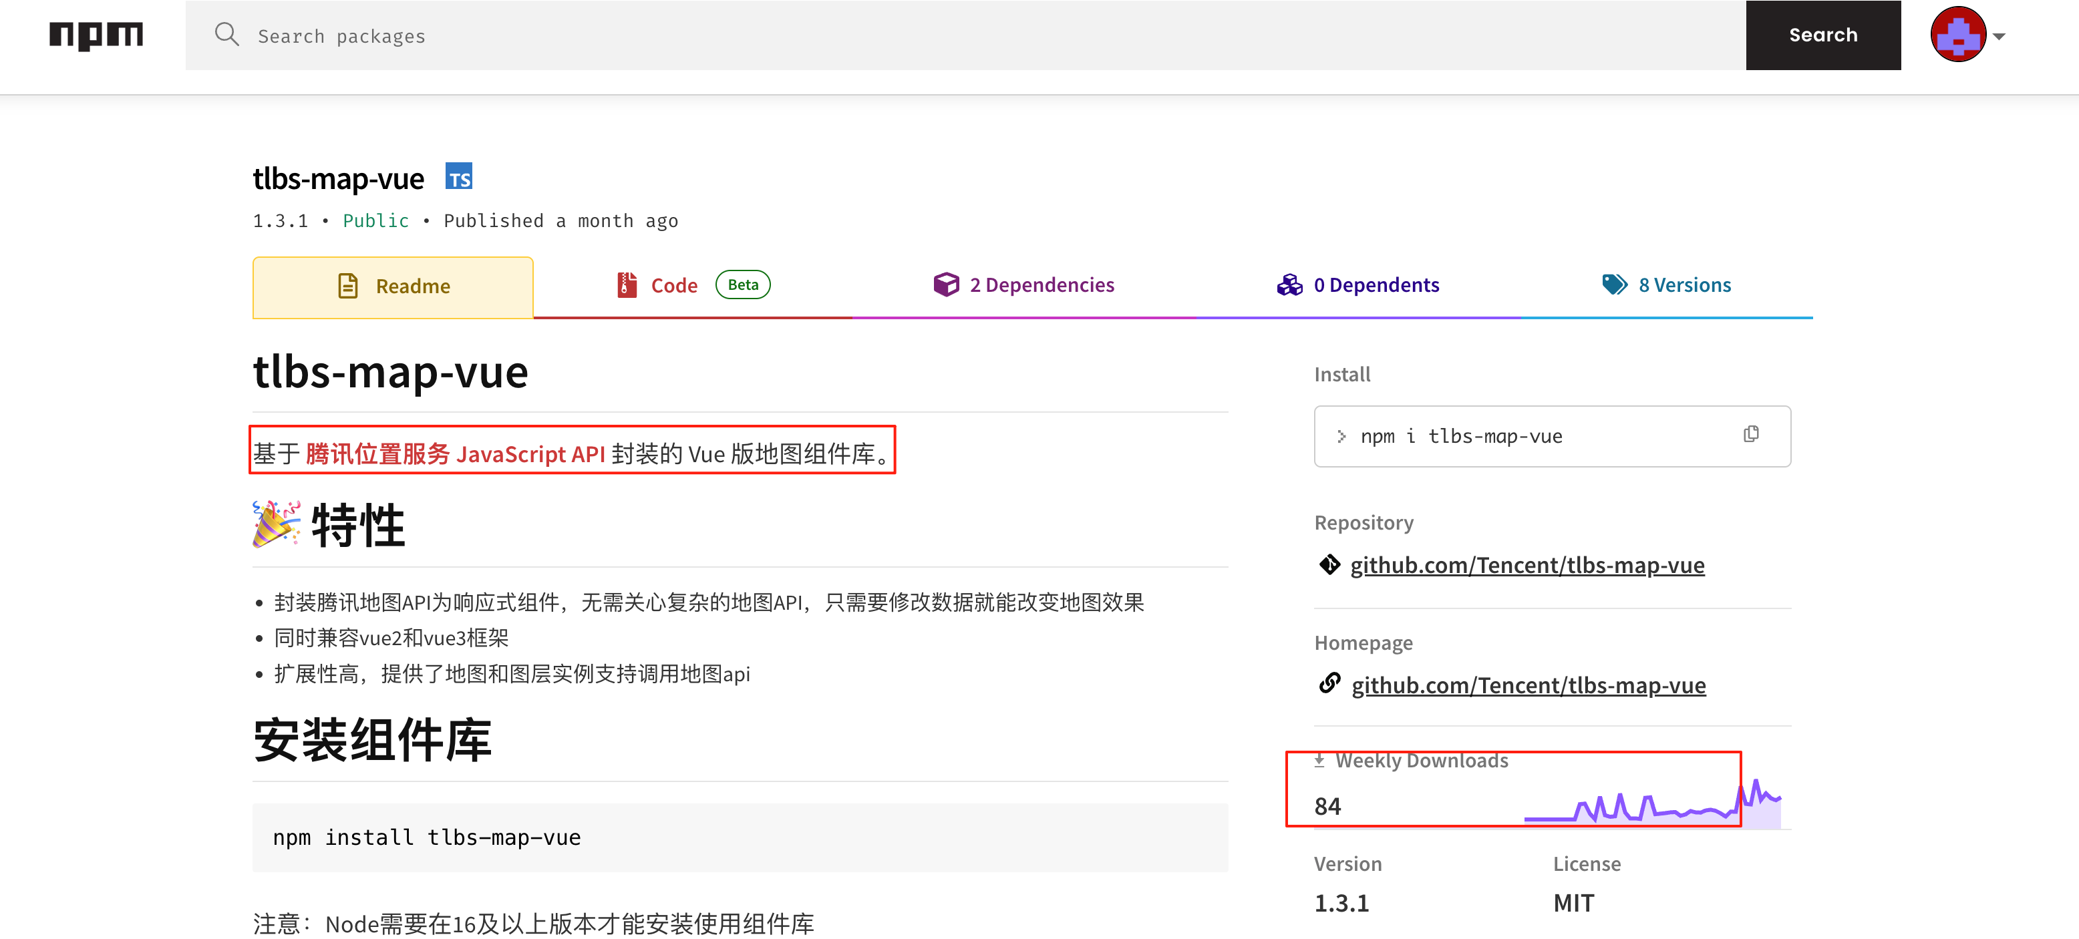Click the chain-link icon beside Homepage
The height and width of the screenshot is (939, 2079).
tap(1330, 684)
